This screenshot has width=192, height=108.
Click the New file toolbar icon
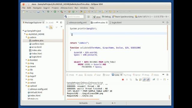(24, 12)
